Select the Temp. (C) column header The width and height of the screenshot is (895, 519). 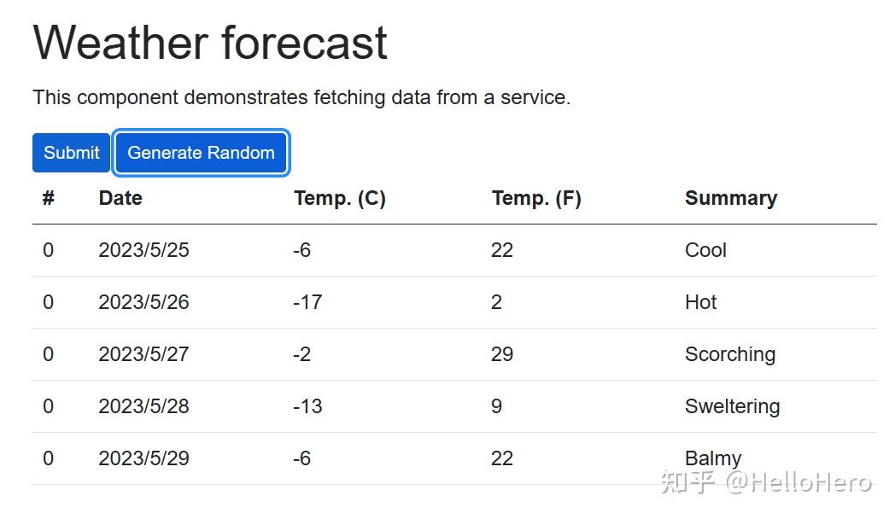(x=340, y=198)
